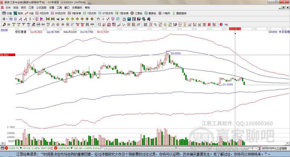The height and width of the screenshot is (157, 290).
Task: Click the blue infinity loop icon
Action: (x=226, y=24)
